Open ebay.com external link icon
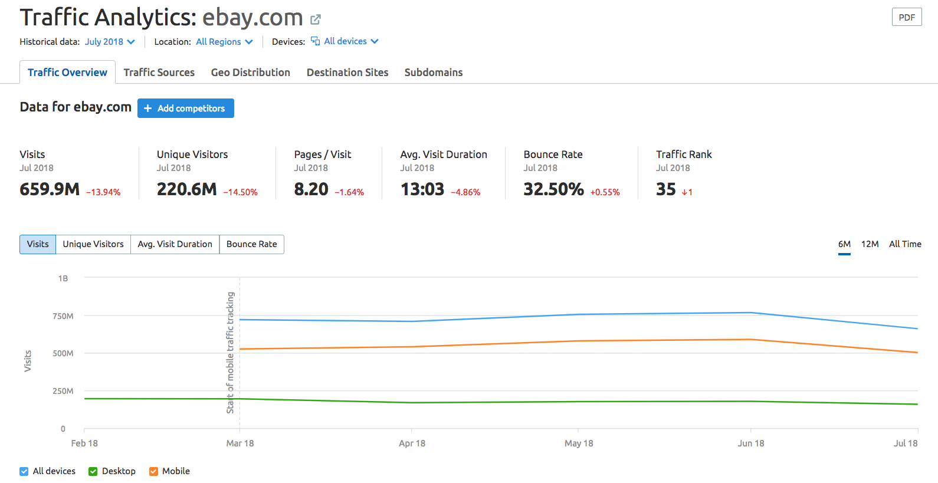The image size is (938, 483). point(316,19)
